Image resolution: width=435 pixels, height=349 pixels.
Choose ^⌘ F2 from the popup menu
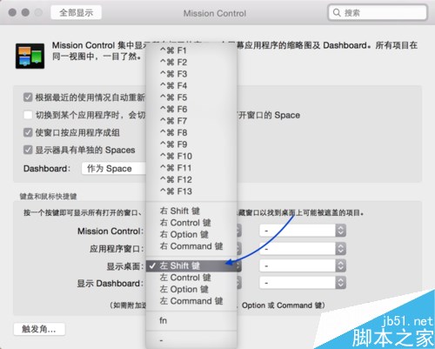click(191, 62)
